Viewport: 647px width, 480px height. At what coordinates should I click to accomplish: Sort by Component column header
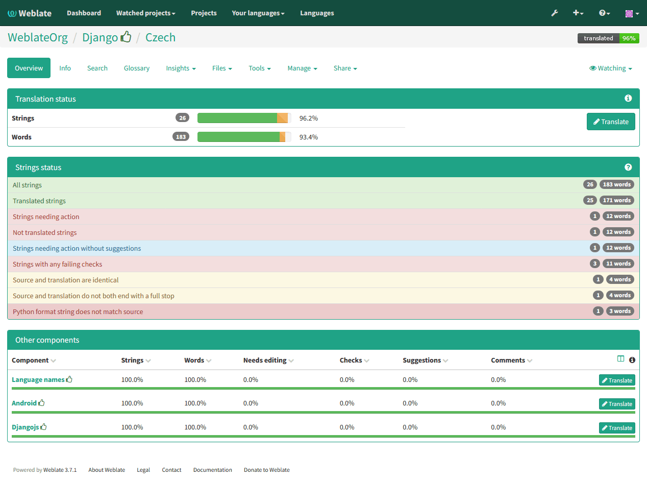coord(34,360)
